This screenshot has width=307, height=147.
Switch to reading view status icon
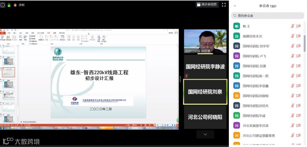[150, 125]
